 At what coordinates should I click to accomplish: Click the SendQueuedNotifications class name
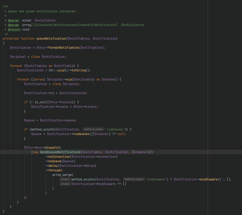pyautogui.click(x=60, y=152)
